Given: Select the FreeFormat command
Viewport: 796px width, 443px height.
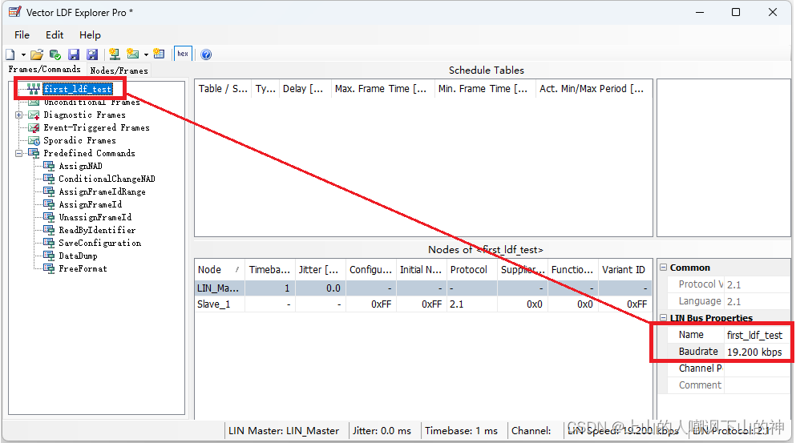Looking at the screenshot, I should (x=83, y=268).
